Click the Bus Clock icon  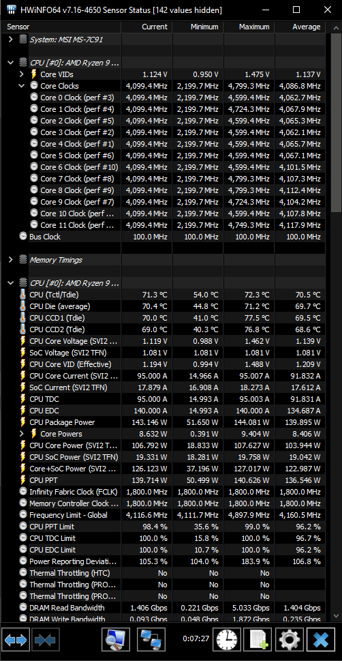click(x=23, y=237)
